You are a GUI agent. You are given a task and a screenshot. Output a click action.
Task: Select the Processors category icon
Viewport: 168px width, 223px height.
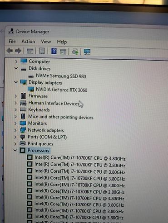pos(23,150)
